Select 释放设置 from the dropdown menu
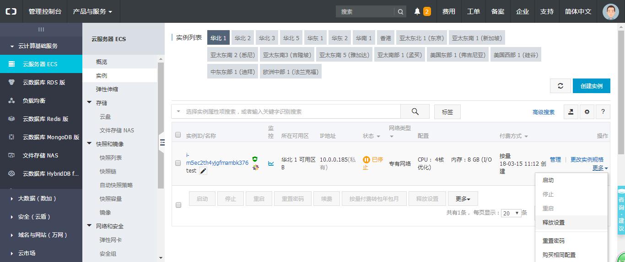Screen dimensions: 625x262 [554, 223]
